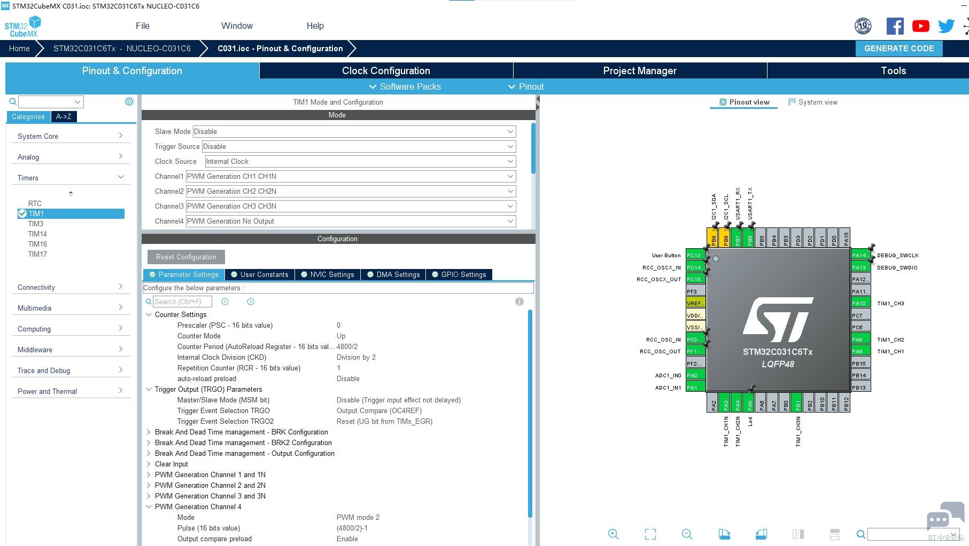
Task: Click the Prescaler value 0
Action: tap(338, 325)
